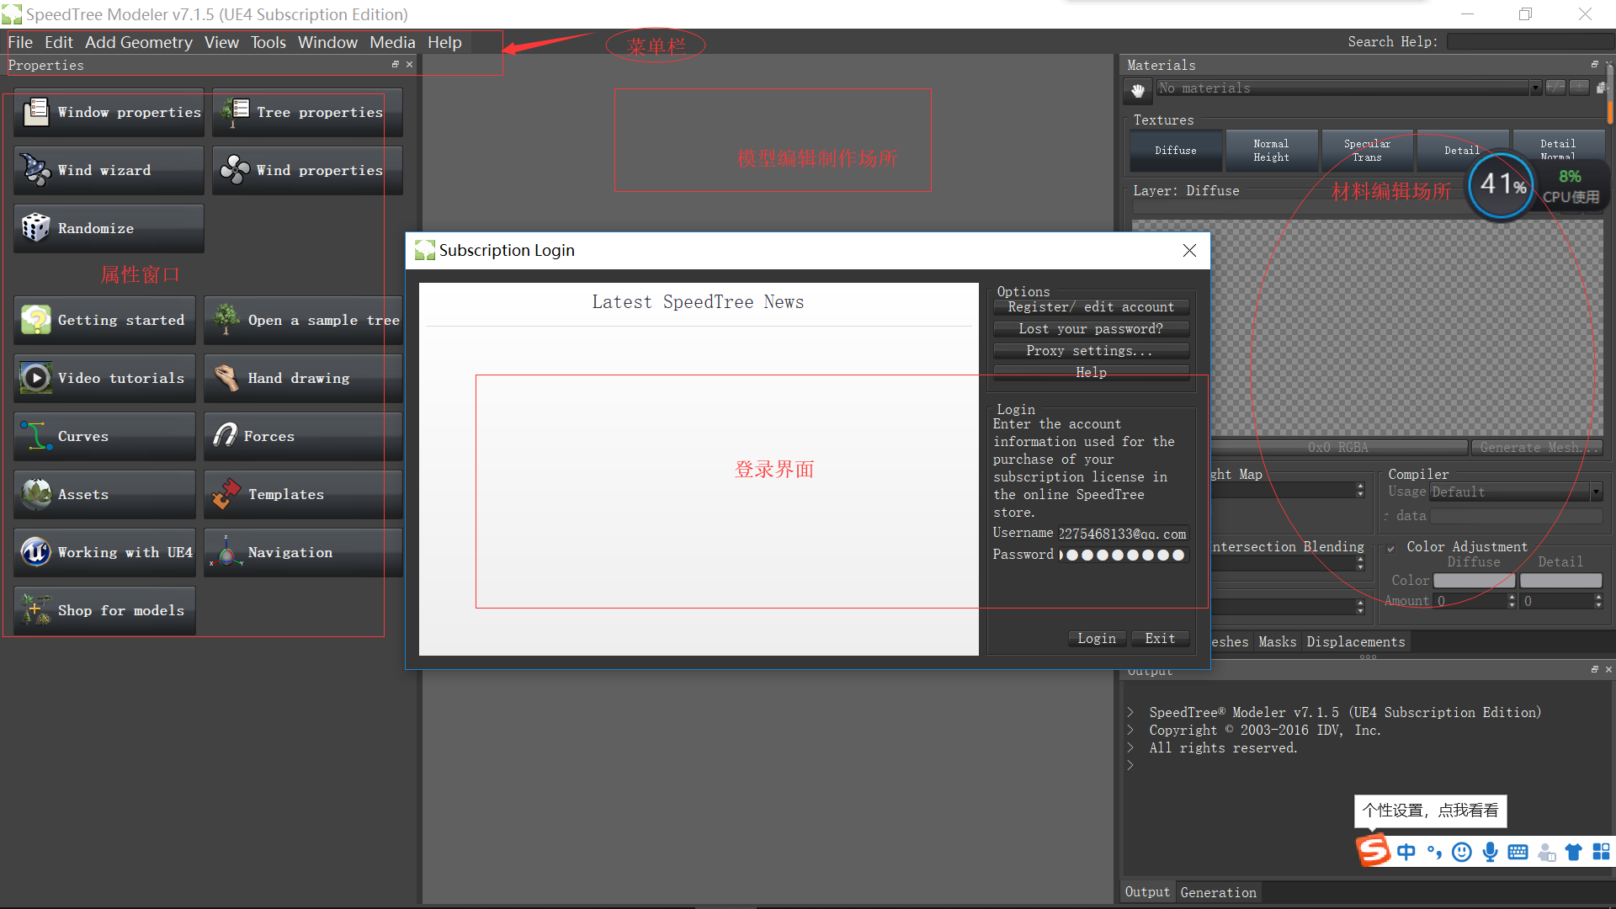This screenshot has width=1616, height=909.
Task: Click Register/ edit account button
Action: 1091,307
